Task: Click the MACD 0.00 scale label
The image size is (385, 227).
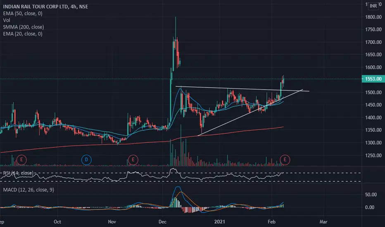Action: point(370,207)
